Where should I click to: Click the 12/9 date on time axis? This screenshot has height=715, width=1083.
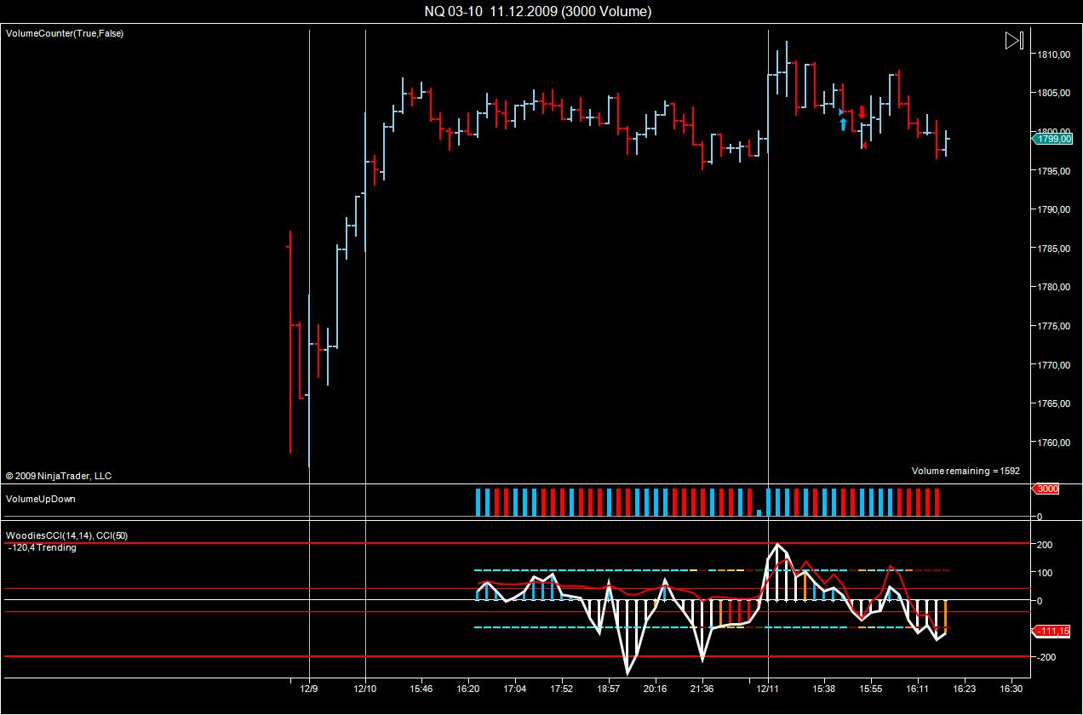pyautogui.click(x=309, y=689)
